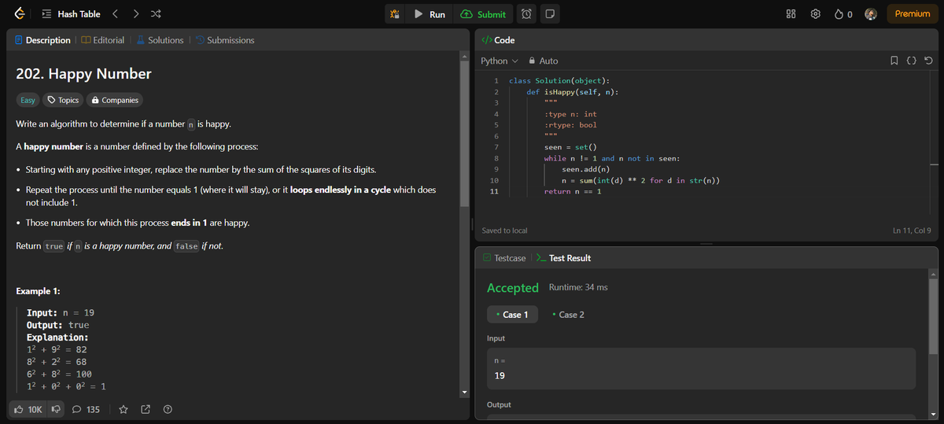Switch to the Description tab

[42, 40]
